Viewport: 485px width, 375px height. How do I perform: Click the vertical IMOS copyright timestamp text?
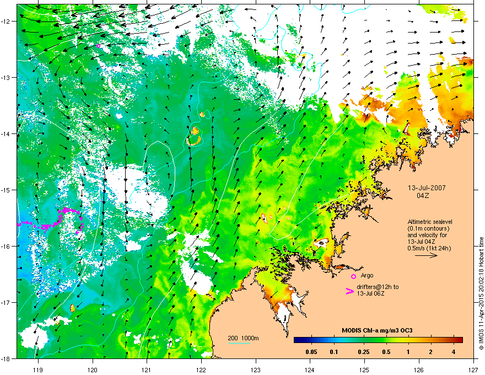[481, 293]
